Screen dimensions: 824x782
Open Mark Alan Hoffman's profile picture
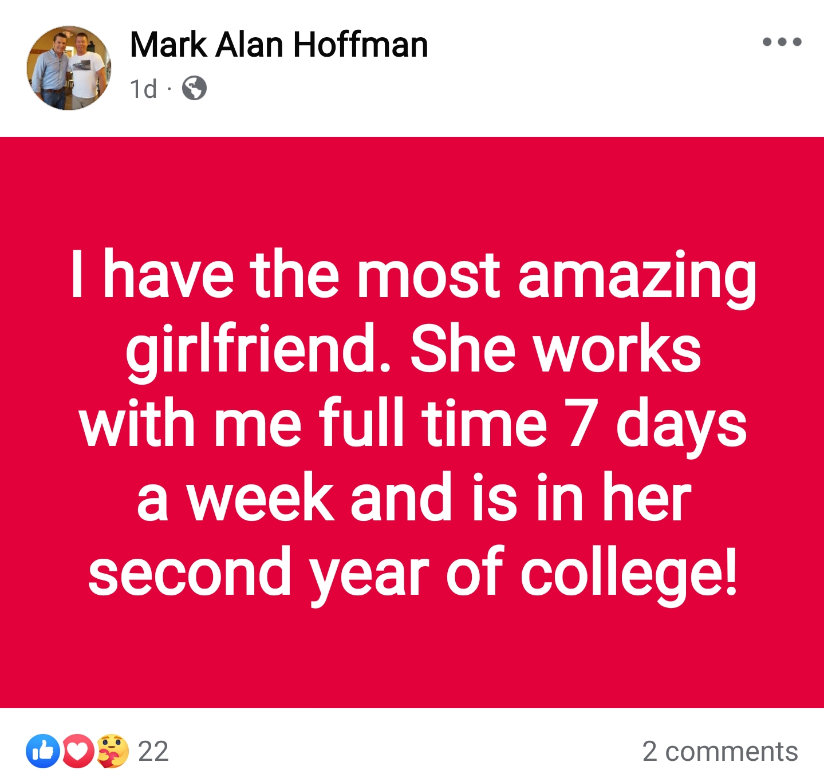tap(69, 68)
